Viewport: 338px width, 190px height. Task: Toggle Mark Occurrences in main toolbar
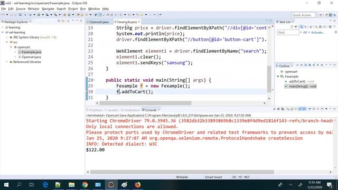click(x=100, y=15)
